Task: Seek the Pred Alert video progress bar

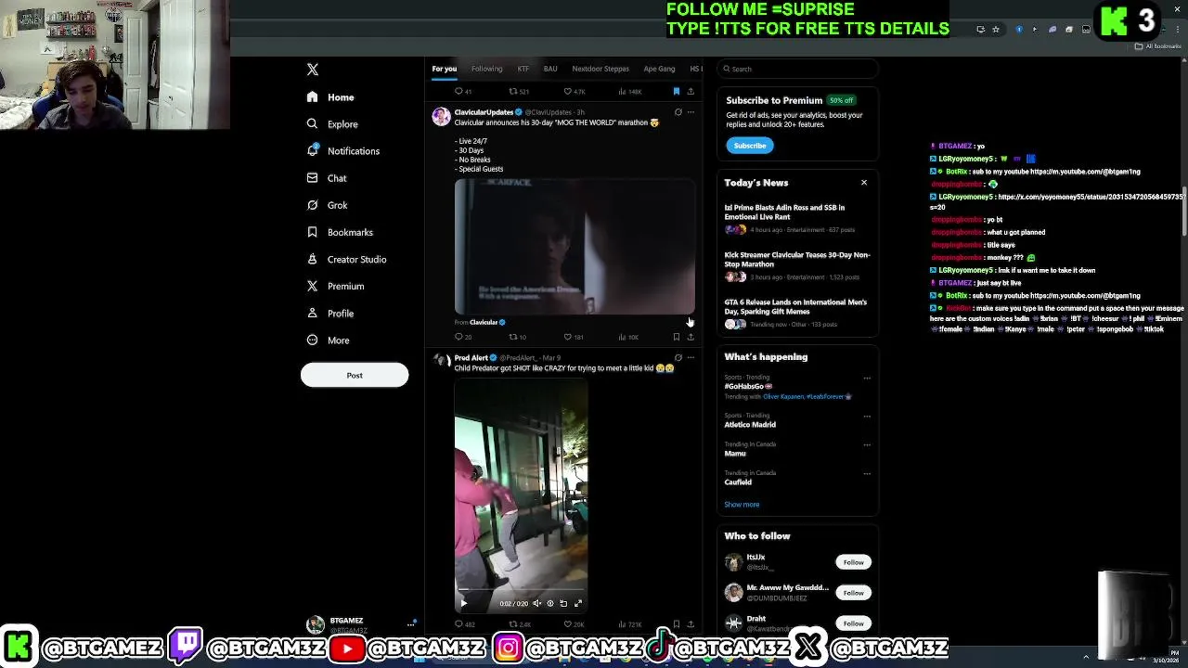Action: click(x=521, y=589)
